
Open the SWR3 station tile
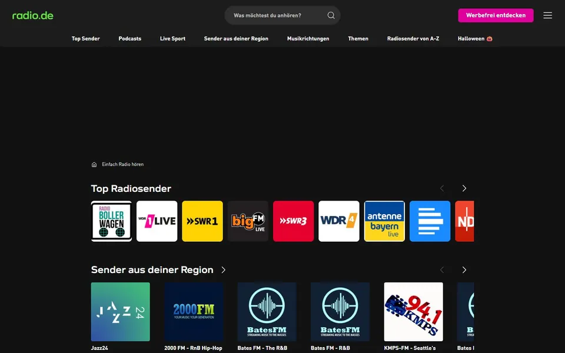tap(293, 221)
